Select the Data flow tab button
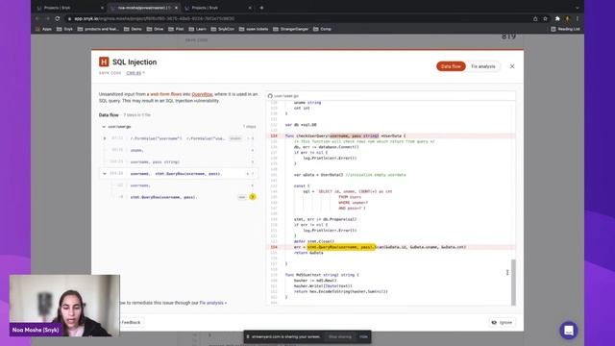The width and height of the screenshot is (615, 346). pos(451,66)
